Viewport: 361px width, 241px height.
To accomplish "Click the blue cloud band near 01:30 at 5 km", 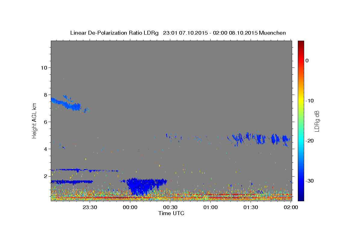I will pos(259,139).
